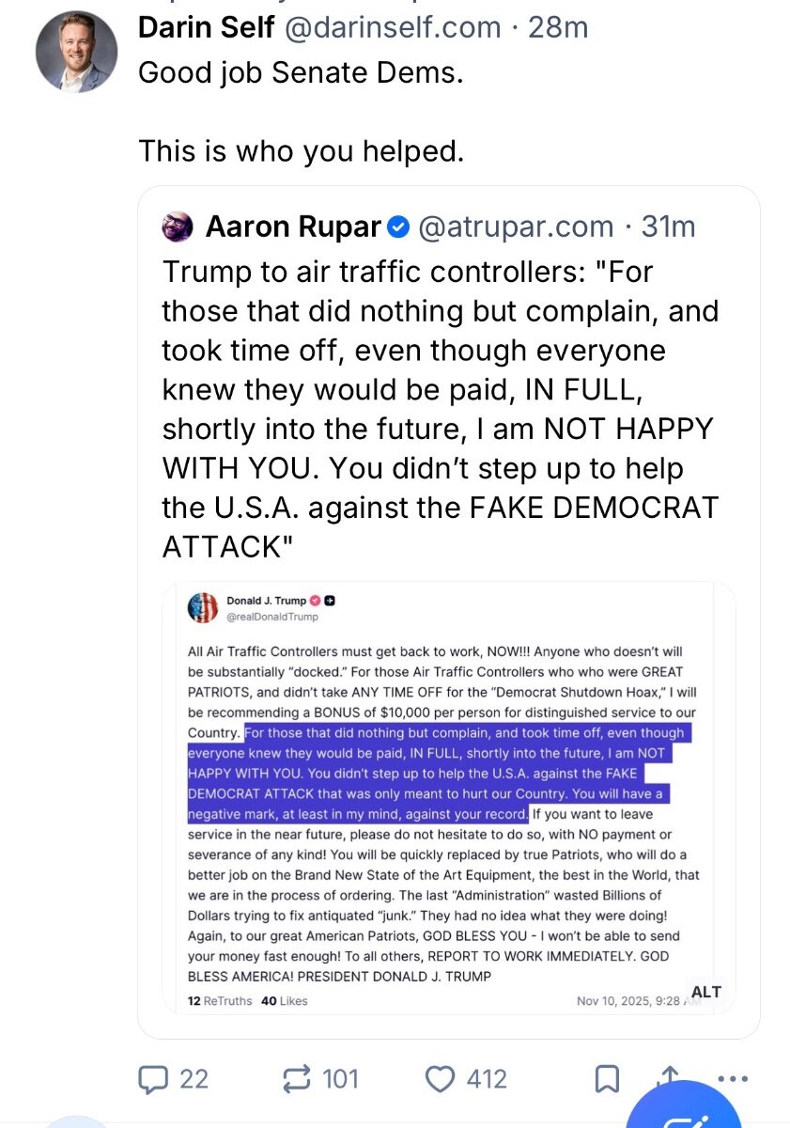Tap the blue verified checkmark badge

tap(398, 227)
